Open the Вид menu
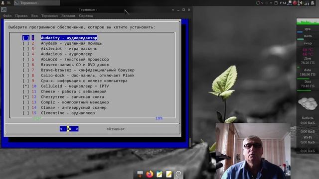Viewport: 319px width, 179px height. (34, 15)
